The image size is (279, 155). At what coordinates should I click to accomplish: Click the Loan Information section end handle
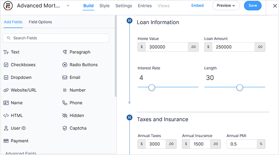coord(129,103)
